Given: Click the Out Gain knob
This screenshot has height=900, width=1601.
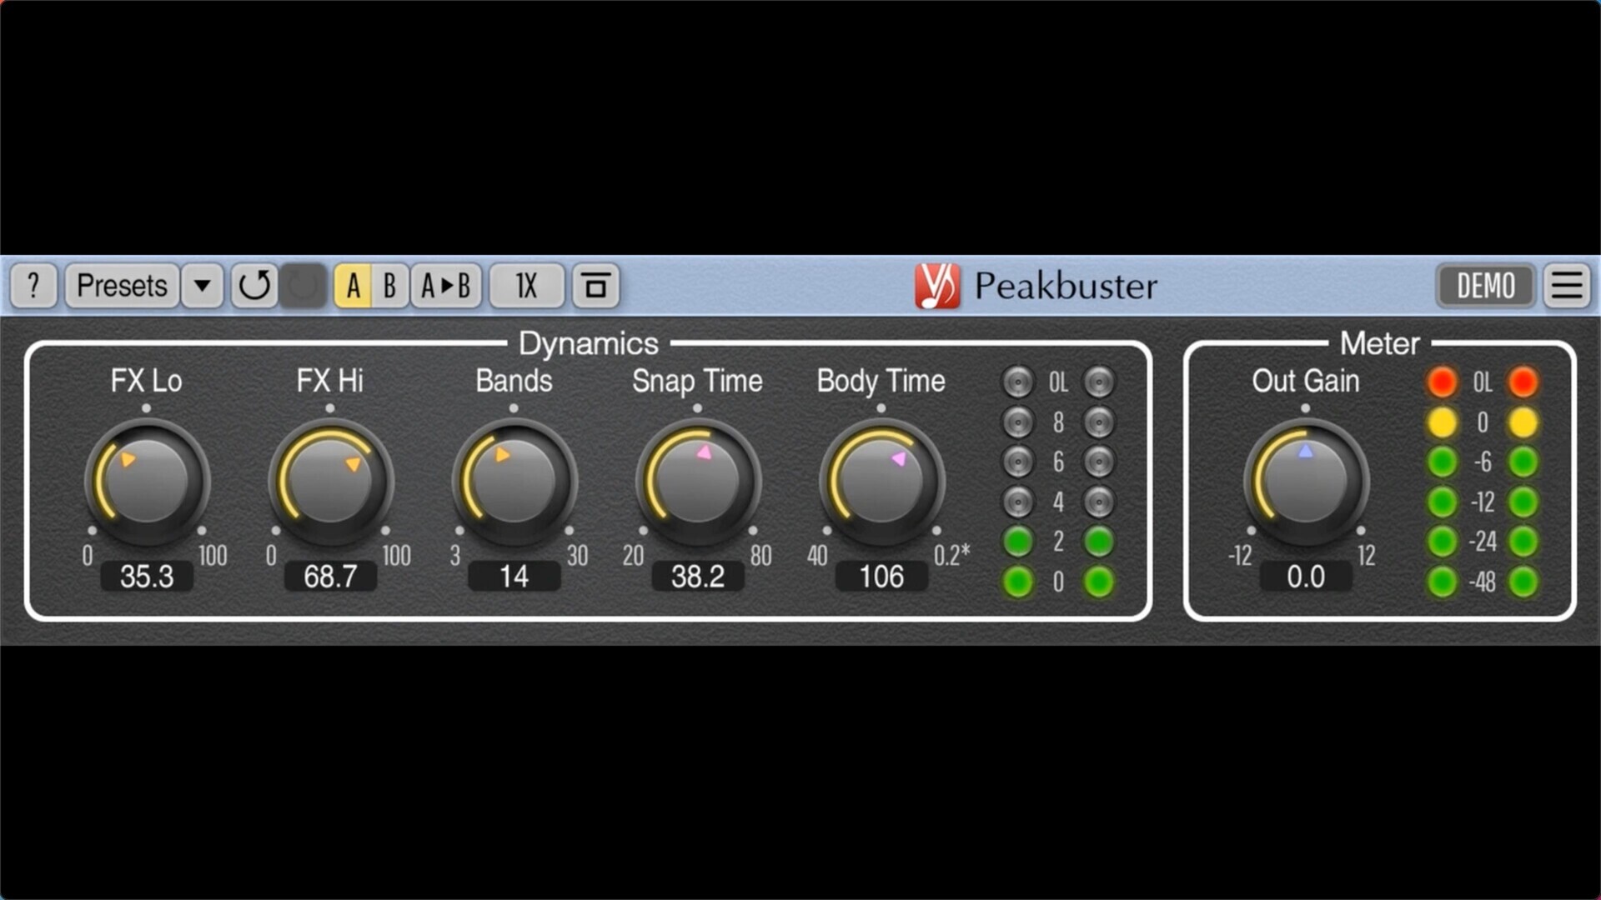Looking at the screenshot, I should [1306, 482].
